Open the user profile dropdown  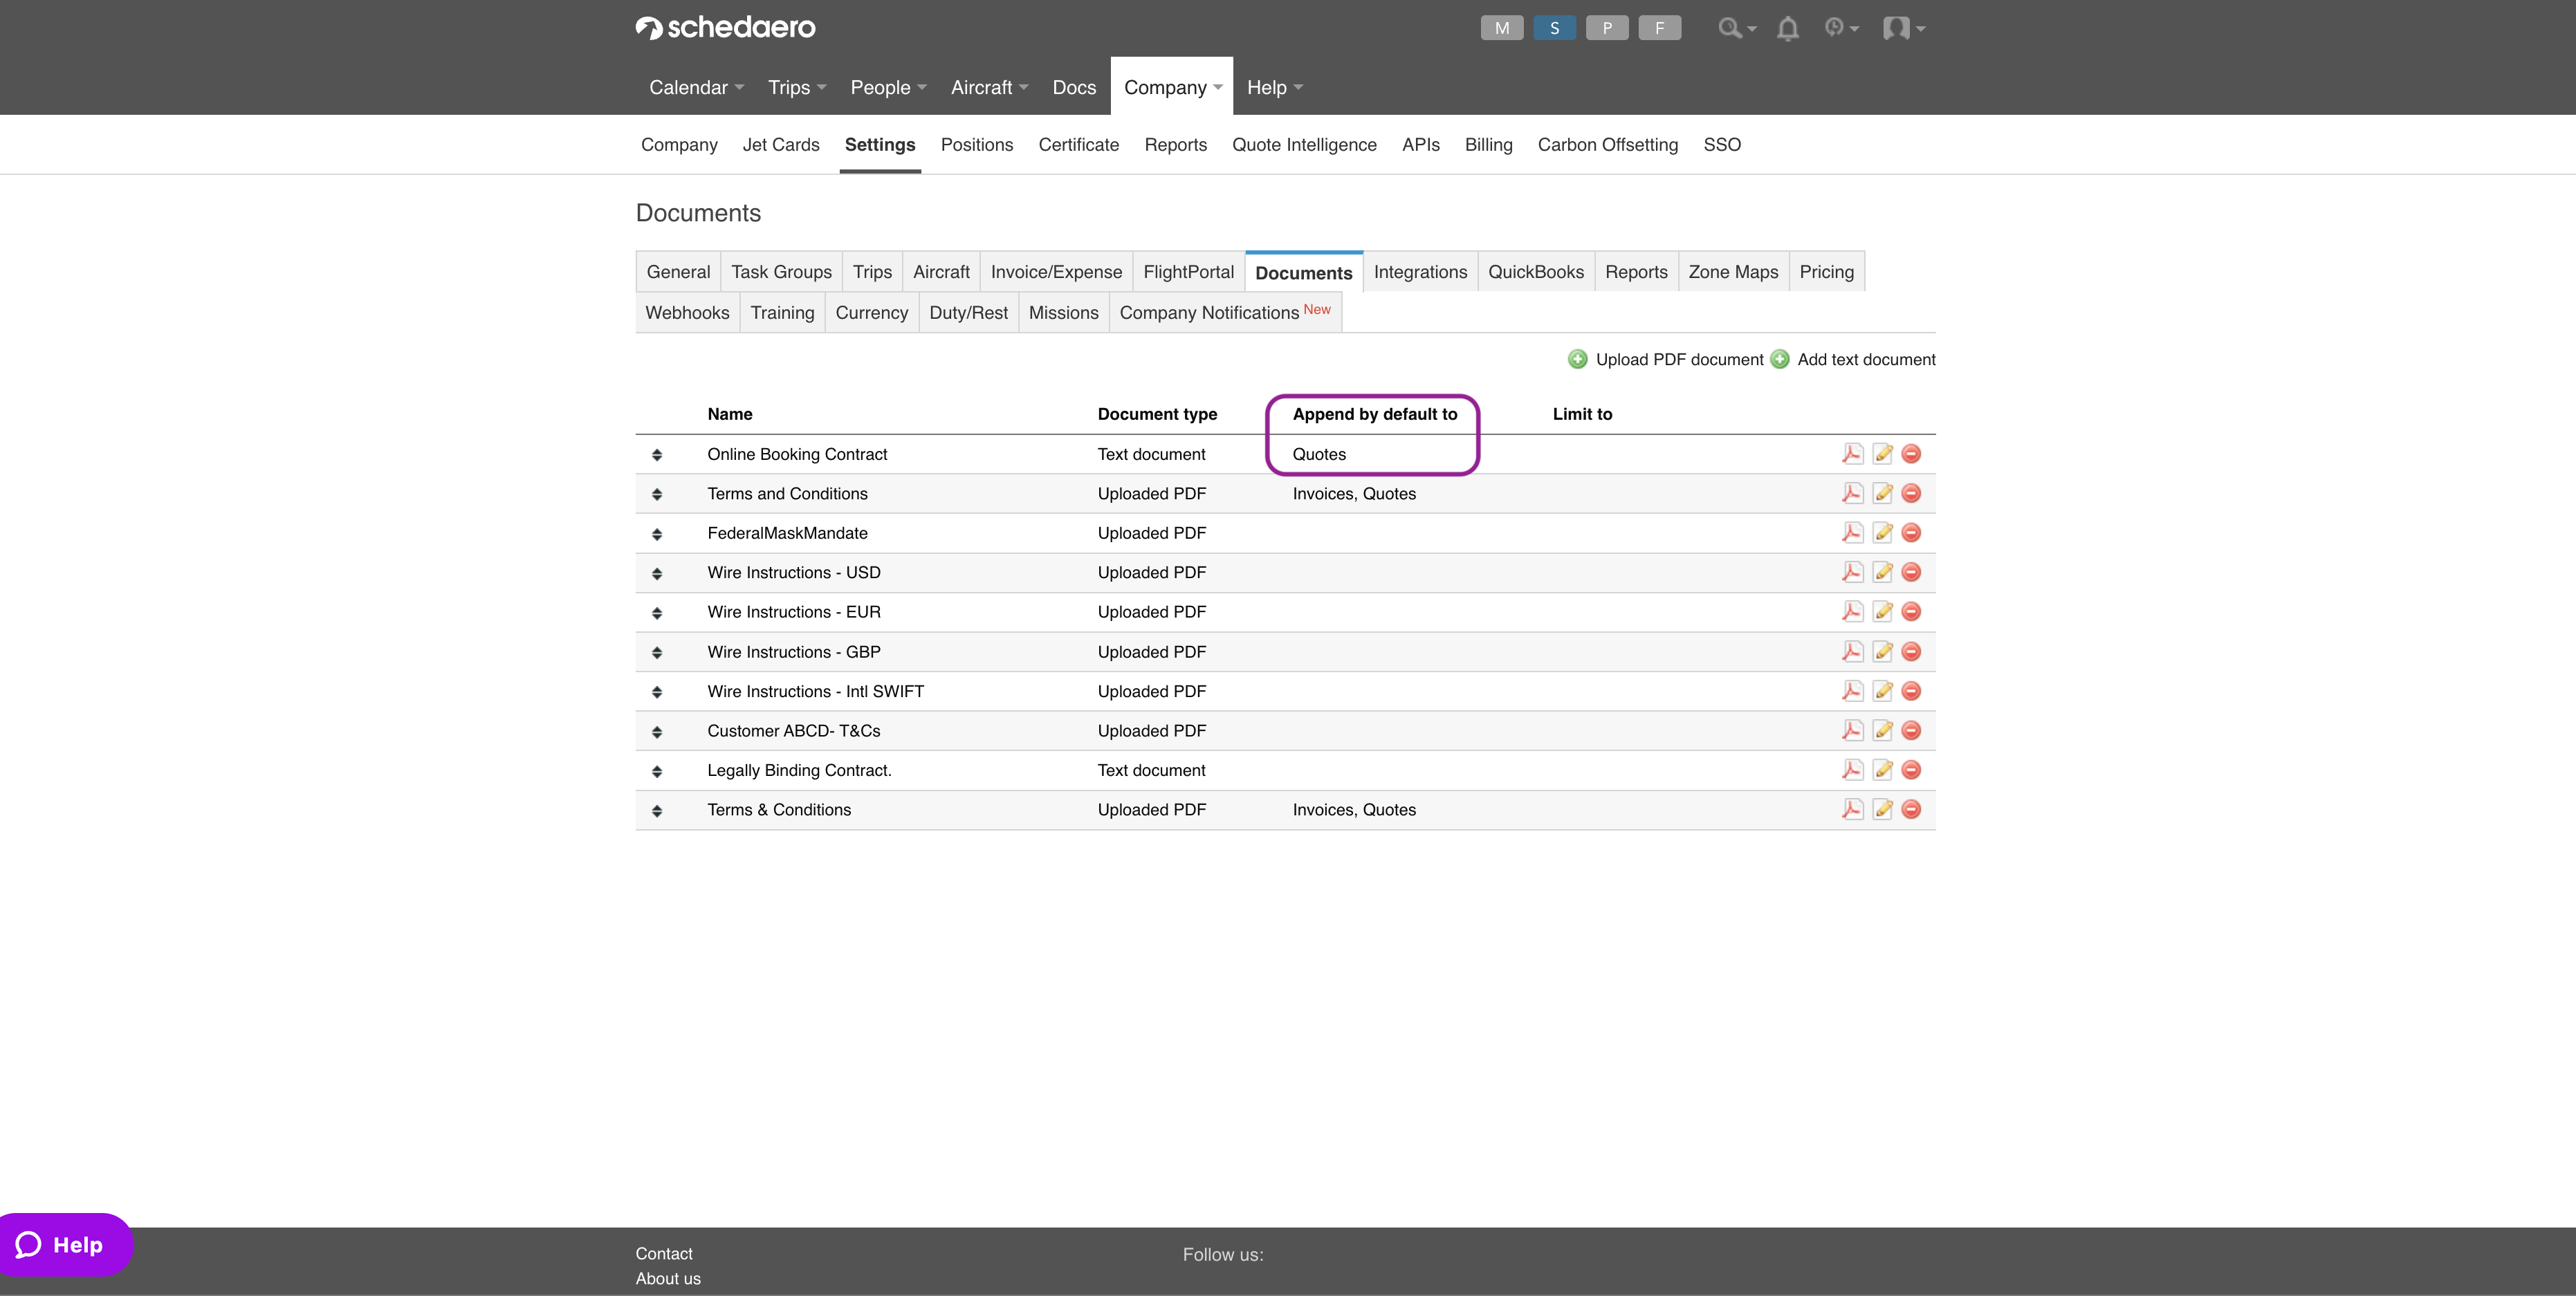coord(1904,28)
